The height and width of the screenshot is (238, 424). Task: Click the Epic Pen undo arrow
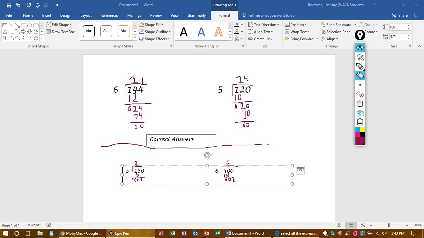click(x=360, y=94)
